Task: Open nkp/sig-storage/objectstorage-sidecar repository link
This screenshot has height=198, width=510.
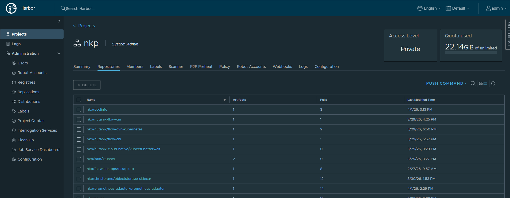Action: 119,179
